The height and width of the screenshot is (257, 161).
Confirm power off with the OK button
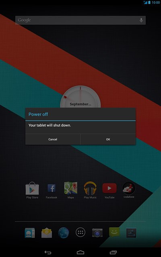108,139
